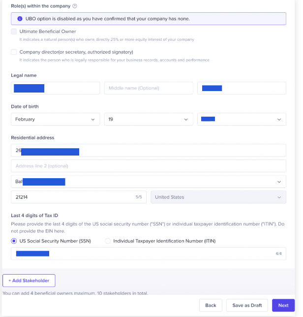Viewport: 303px width, 317px height.
Task: Click the Address line 2 (optional) field
Action: 148,166
